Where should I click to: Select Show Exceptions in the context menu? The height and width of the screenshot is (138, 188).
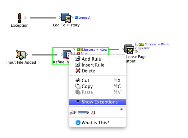tap(99, 102)
